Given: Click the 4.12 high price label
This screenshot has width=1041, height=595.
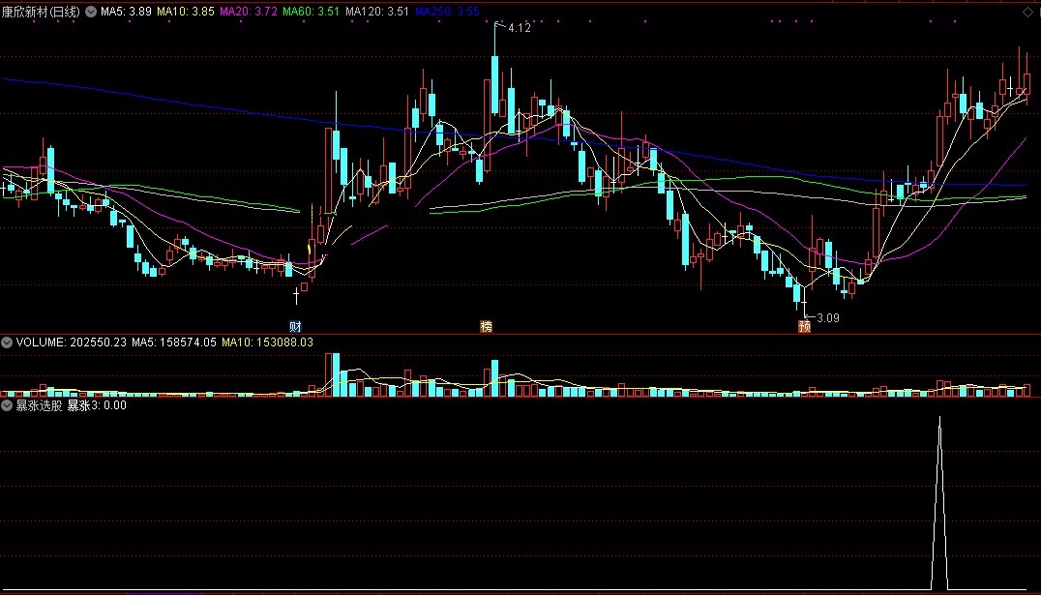Looking at the screenshot, I should coord(520,29).
